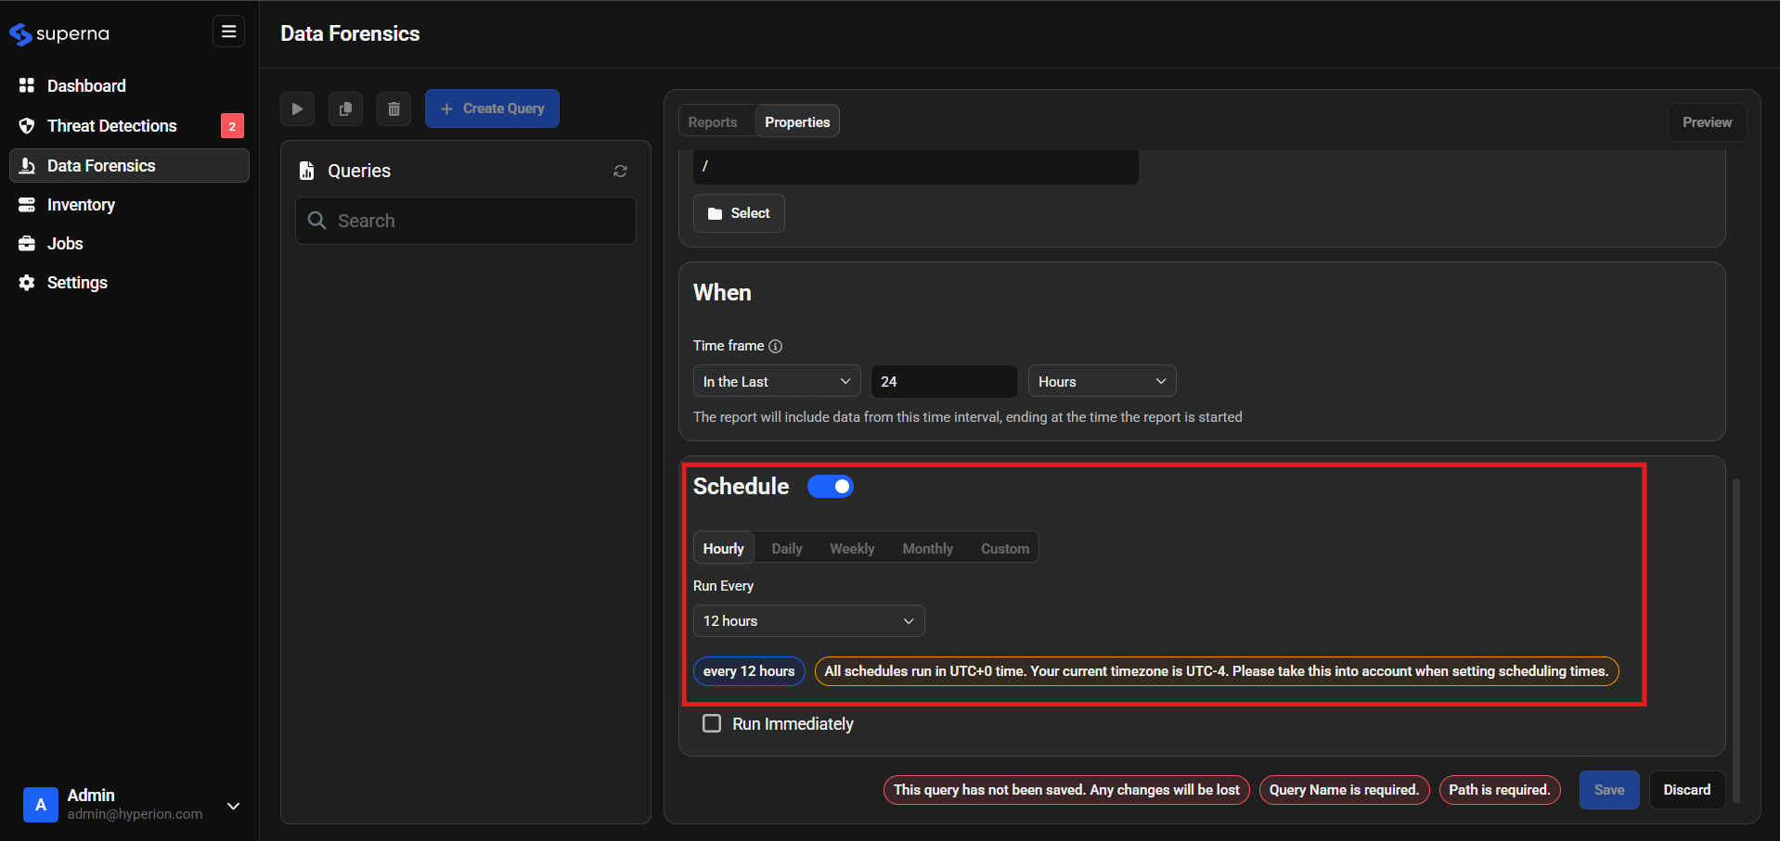Click the Jobs briefcase icon
This screenshot has width=1780, height=841.
(x=27, y=244)
